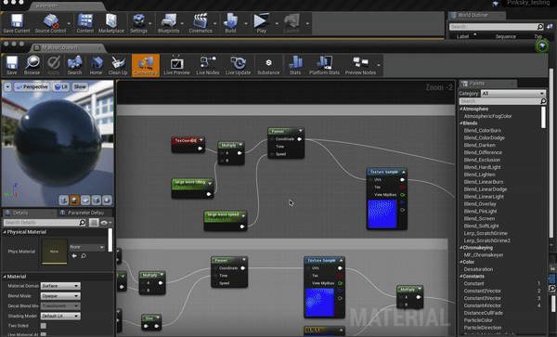Select Blend_Overlay in Palette list
The width and height of the screenshot is (557, 337).
(480, 204)
